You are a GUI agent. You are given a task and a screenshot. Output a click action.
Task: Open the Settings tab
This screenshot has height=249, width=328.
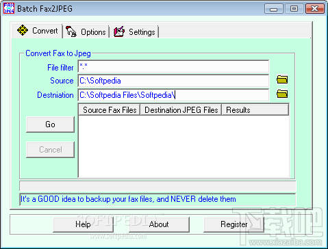[x=134, y=32]
